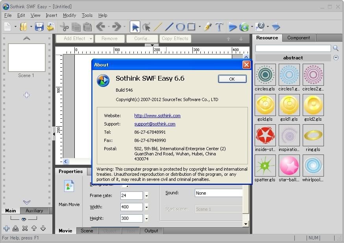This screenshot has width=344, height=243.
Task: Click the canvas horizontal scrollbar left arrow
Action: point(66,162)
